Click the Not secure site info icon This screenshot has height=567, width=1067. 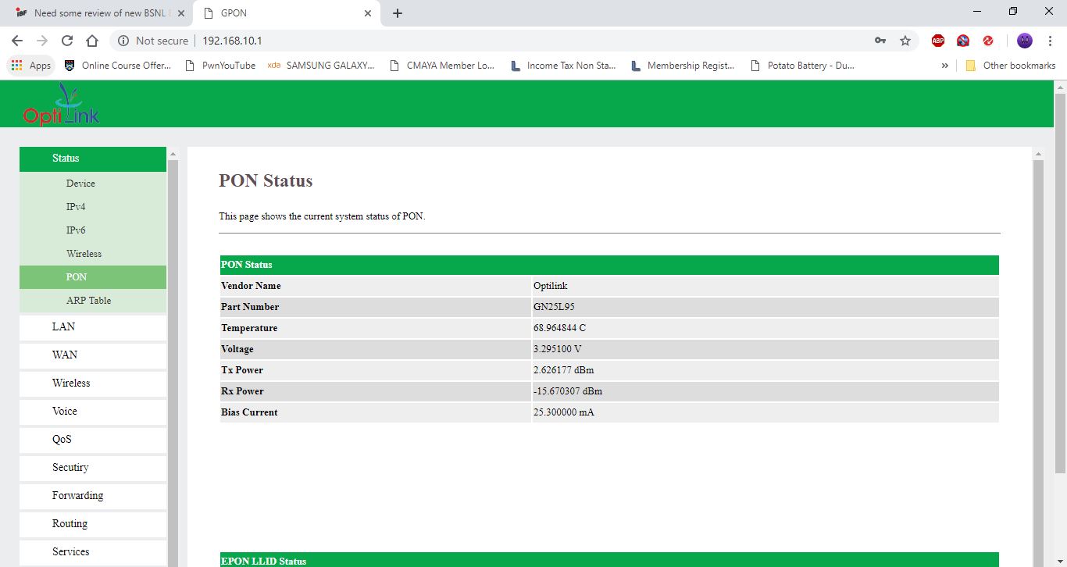(123, 41)
